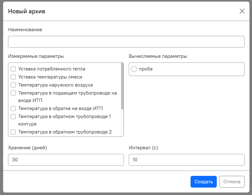Click the Наименование label text
This screenshot has height=195, width=252.
coord(25,30)
